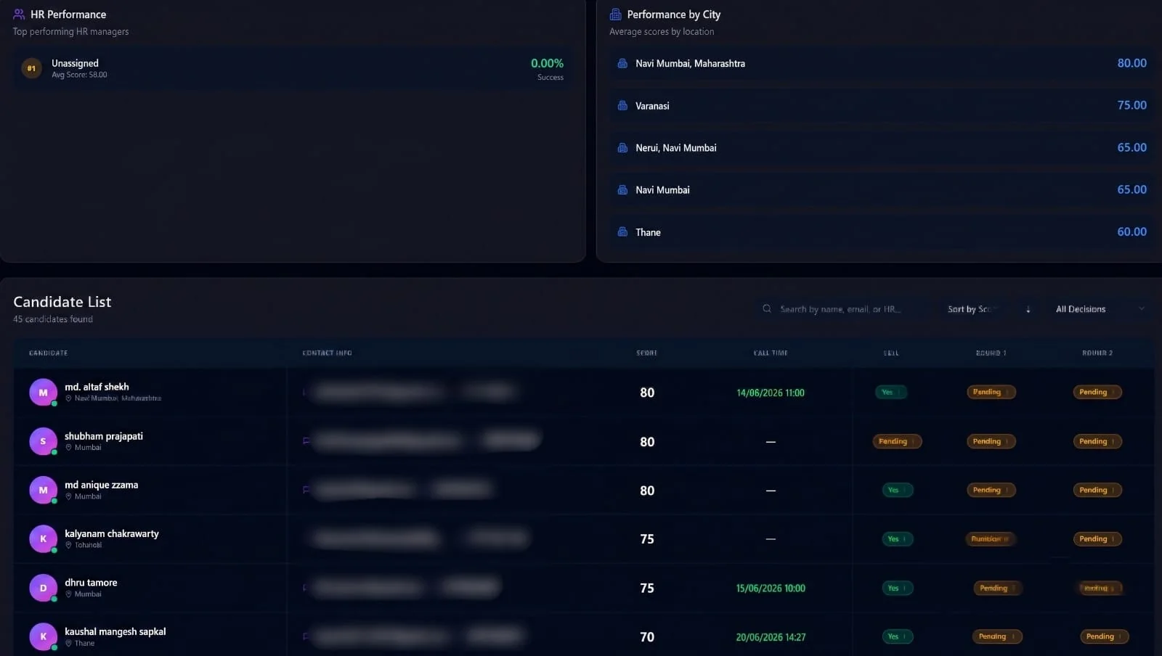Click the Navi Mumbai city row with 65.00

point(882,189)
